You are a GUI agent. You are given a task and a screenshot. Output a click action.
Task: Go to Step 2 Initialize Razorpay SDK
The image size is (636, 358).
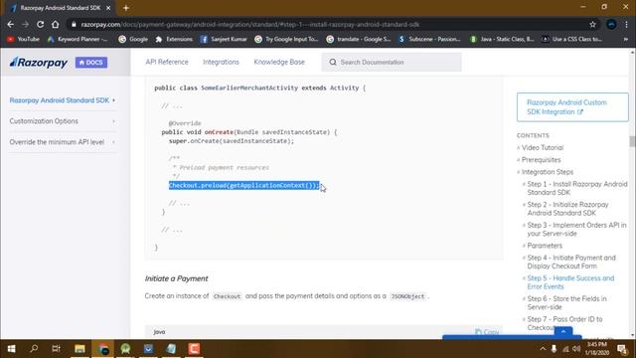[x=567, y=209]
